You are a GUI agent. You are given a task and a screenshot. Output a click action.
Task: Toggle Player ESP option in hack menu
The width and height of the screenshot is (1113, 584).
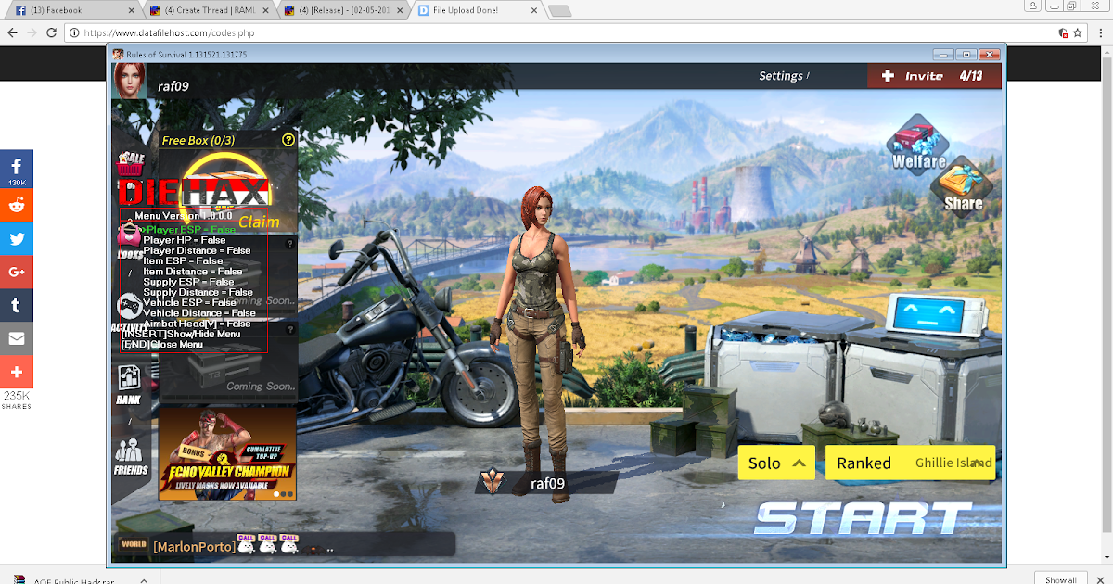coord(191,229)
